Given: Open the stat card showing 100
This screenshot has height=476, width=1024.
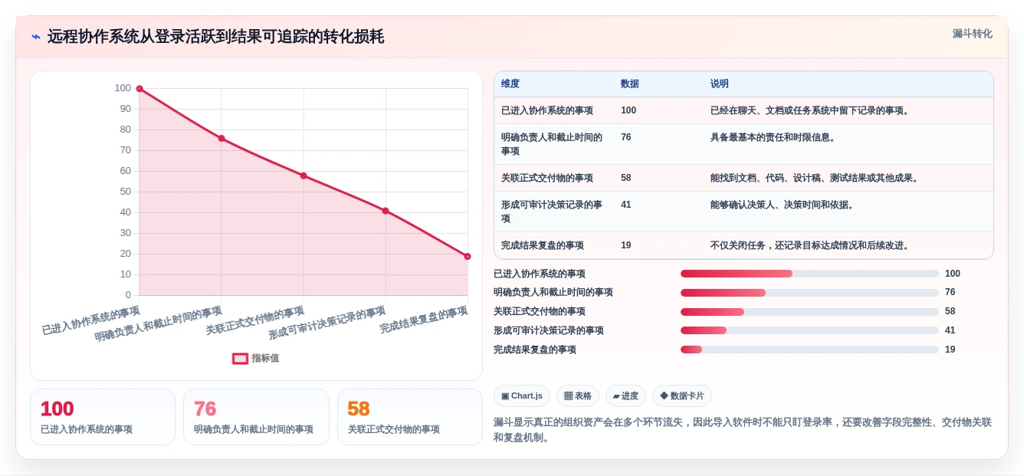Looking at the screenshot, I should tap(103, 417).
